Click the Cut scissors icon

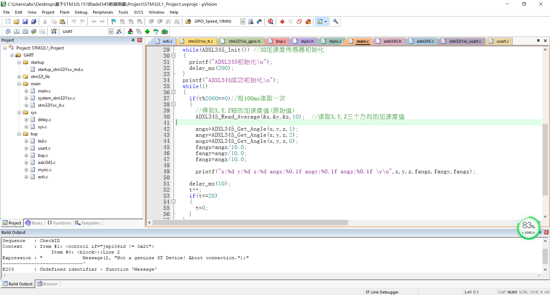coord(45,21)
